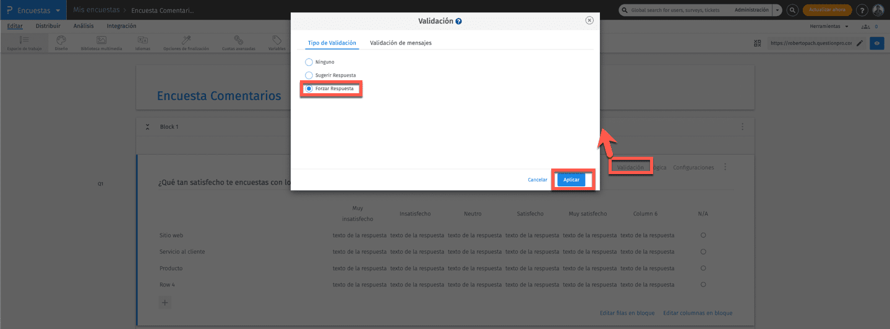Click help icon next to Validación title

pyautogui.click(x=459, y=21)
